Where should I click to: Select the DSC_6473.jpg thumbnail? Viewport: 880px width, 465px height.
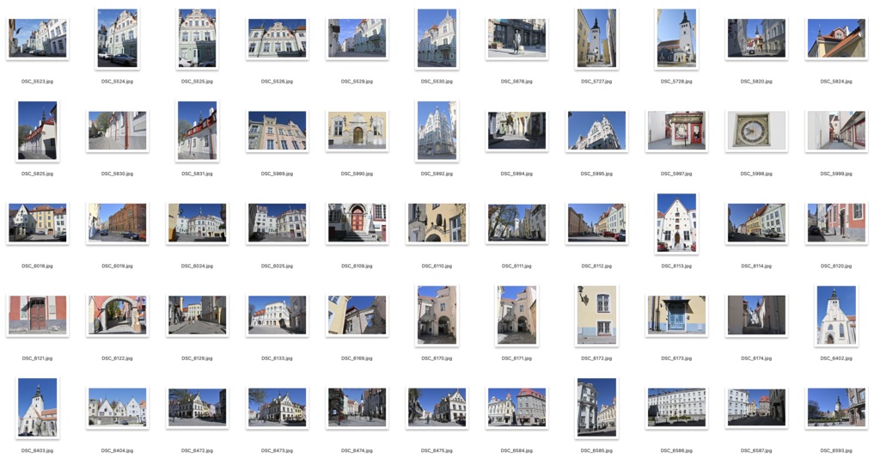coord(278,407)
